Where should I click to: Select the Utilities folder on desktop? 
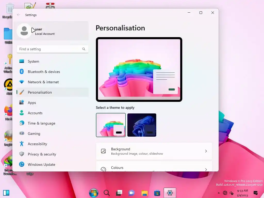coord(8,36)
